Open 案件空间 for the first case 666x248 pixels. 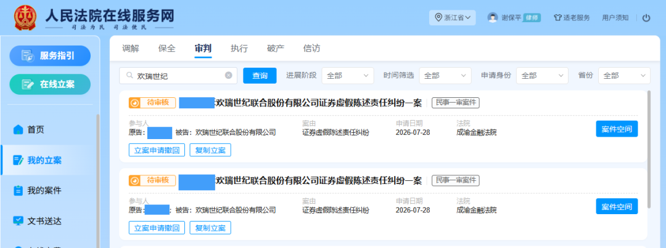point(617,129)
